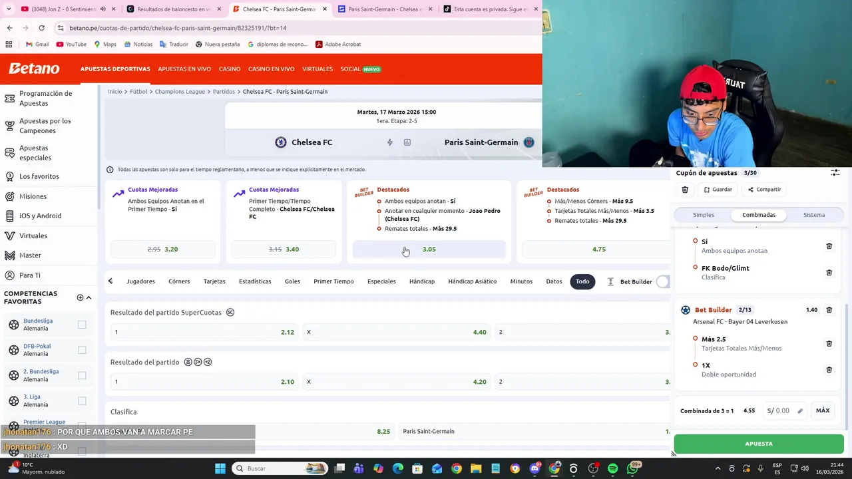
Task: Click the Champions League breadcrumb link
Action: [x=180, y=92]
